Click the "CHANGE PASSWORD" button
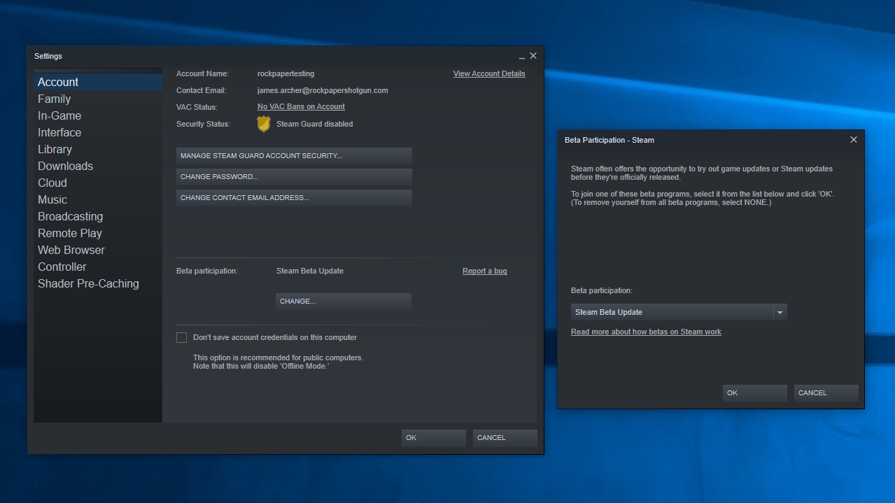Image resolution: width=895 pixels, height=503 pixels. tap(294, 176)
